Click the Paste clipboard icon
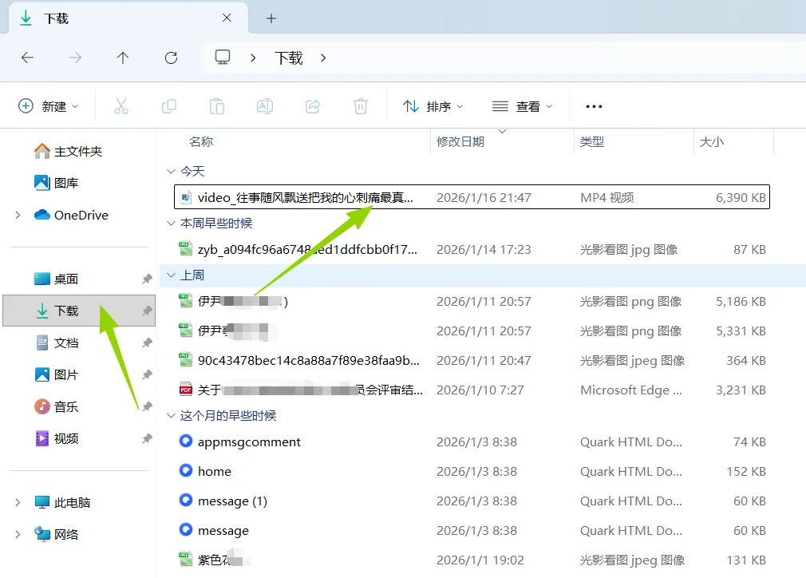The width and height of the screenshot is (806, 578). pyautogui.click(x=217, y=106)
